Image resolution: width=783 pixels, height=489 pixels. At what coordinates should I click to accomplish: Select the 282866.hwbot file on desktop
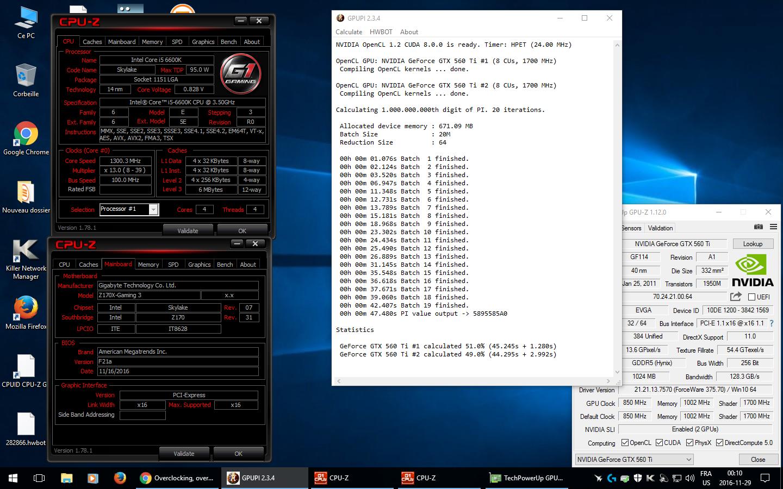(26, 429)
